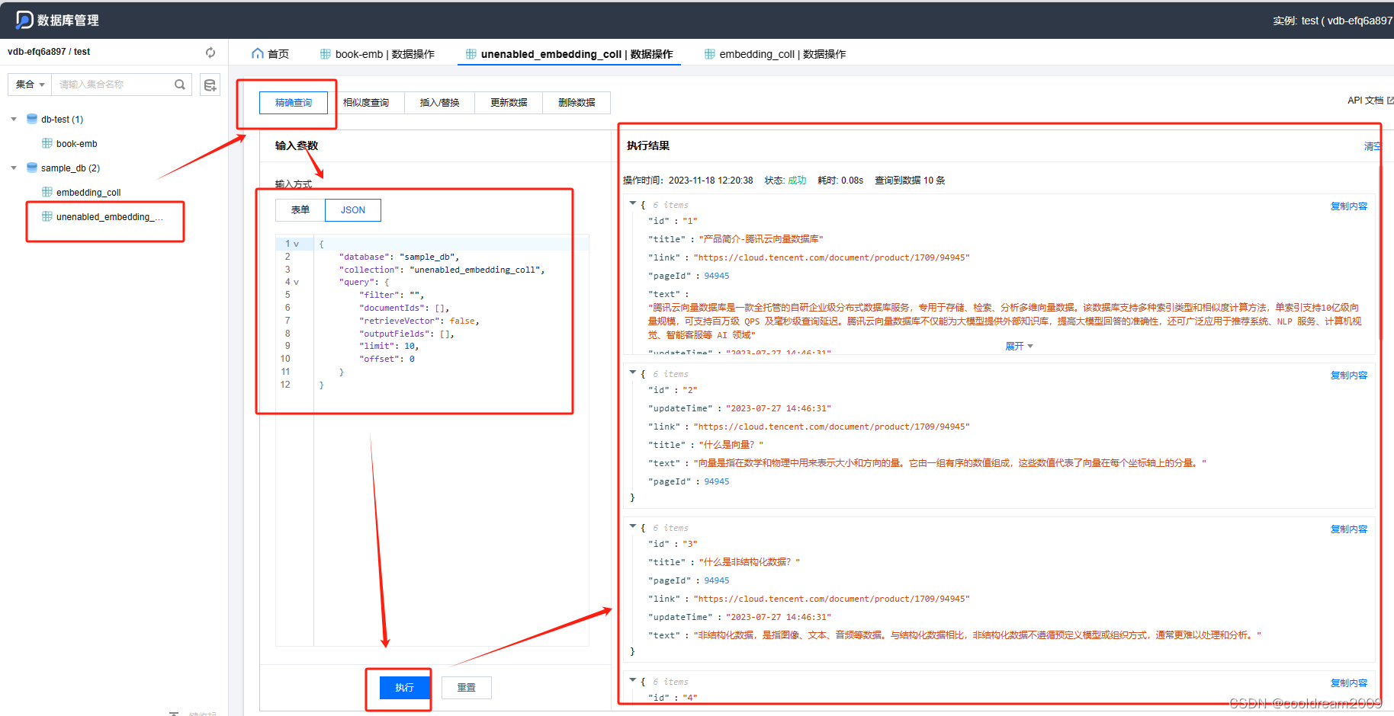The image size is (1394, 716).
Task: Select the 删除数据 operation tab
Action: (577, 103)
